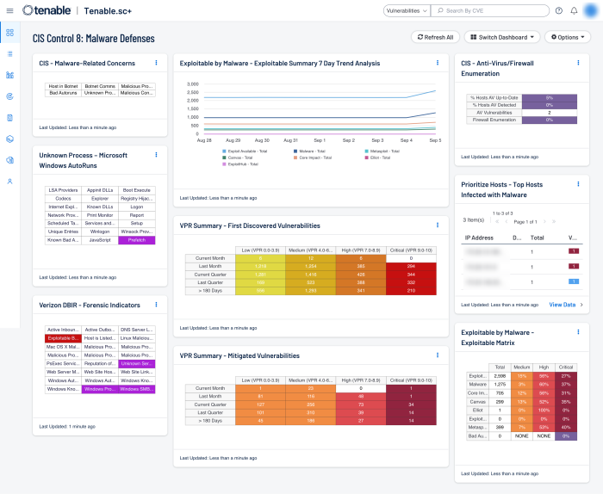Focus the Search By CVE field
Viewport: 603px width, 494px height.
(490, 10)
